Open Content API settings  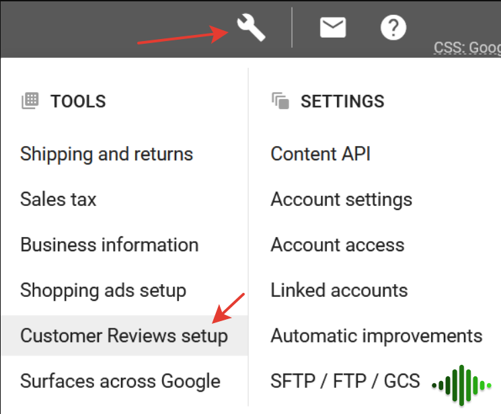click(321, 154)
